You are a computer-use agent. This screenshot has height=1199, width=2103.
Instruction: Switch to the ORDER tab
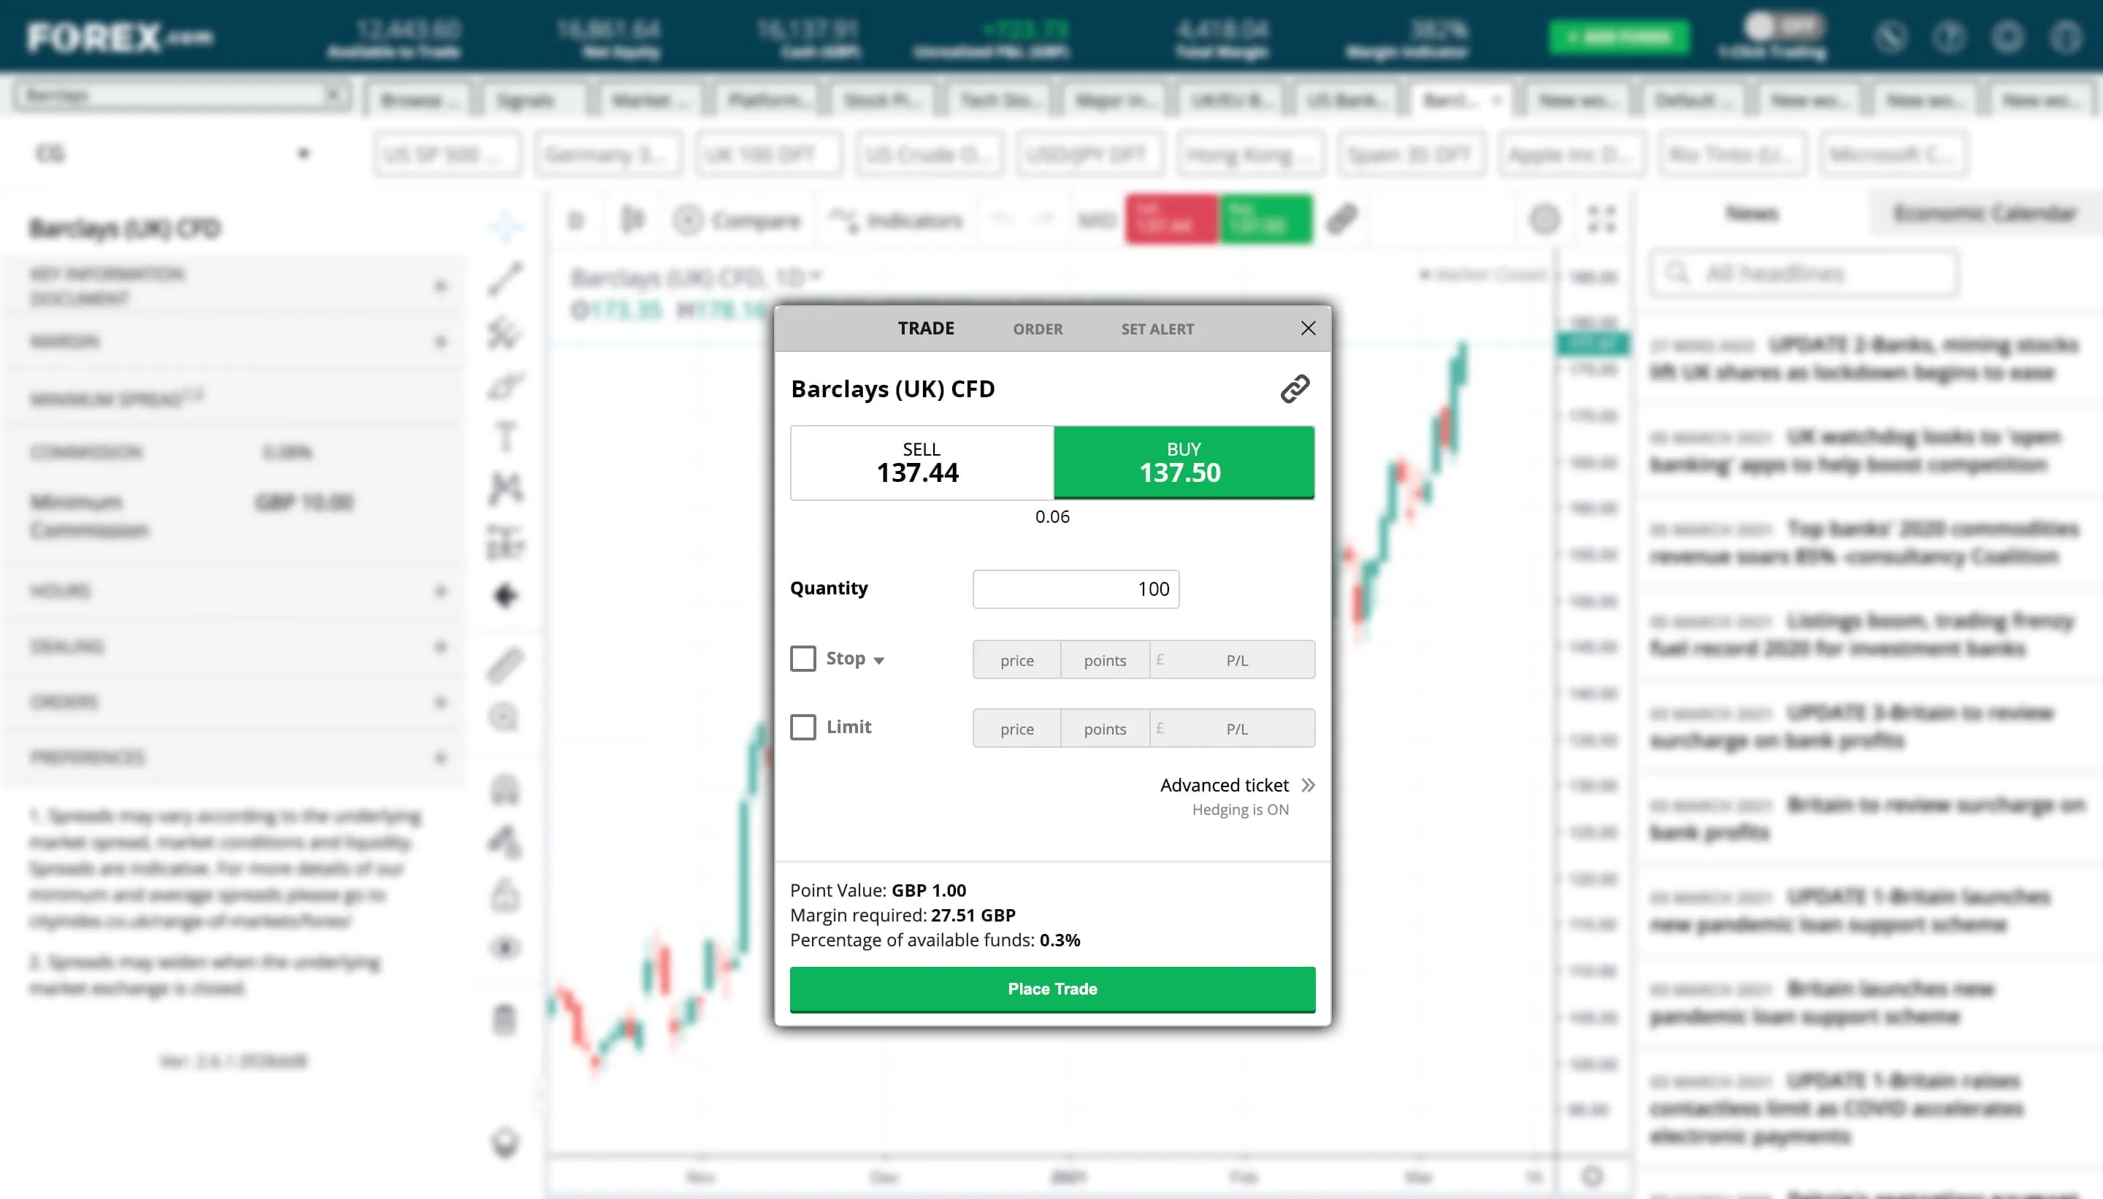coord(1037,328)
